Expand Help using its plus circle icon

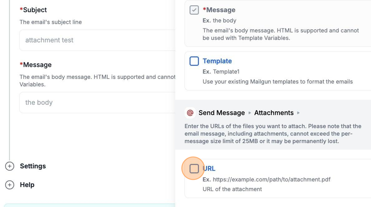click(10, 185)
